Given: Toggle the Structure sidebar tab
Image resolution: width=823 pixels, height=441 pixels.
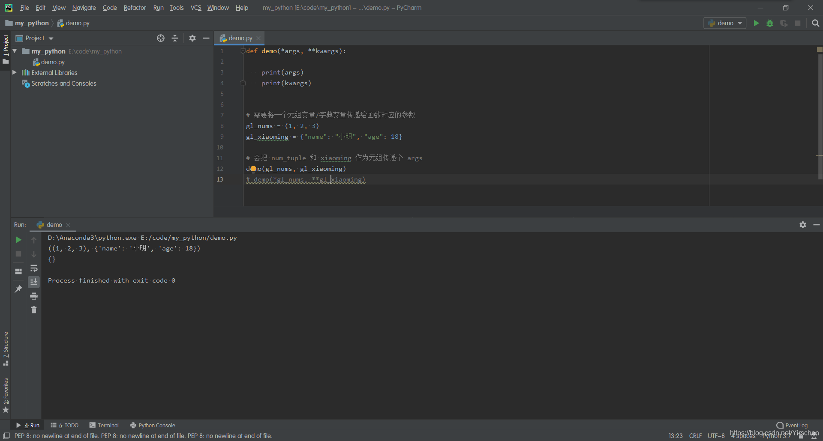Looking at the screenshot, I should coord(6,349).
